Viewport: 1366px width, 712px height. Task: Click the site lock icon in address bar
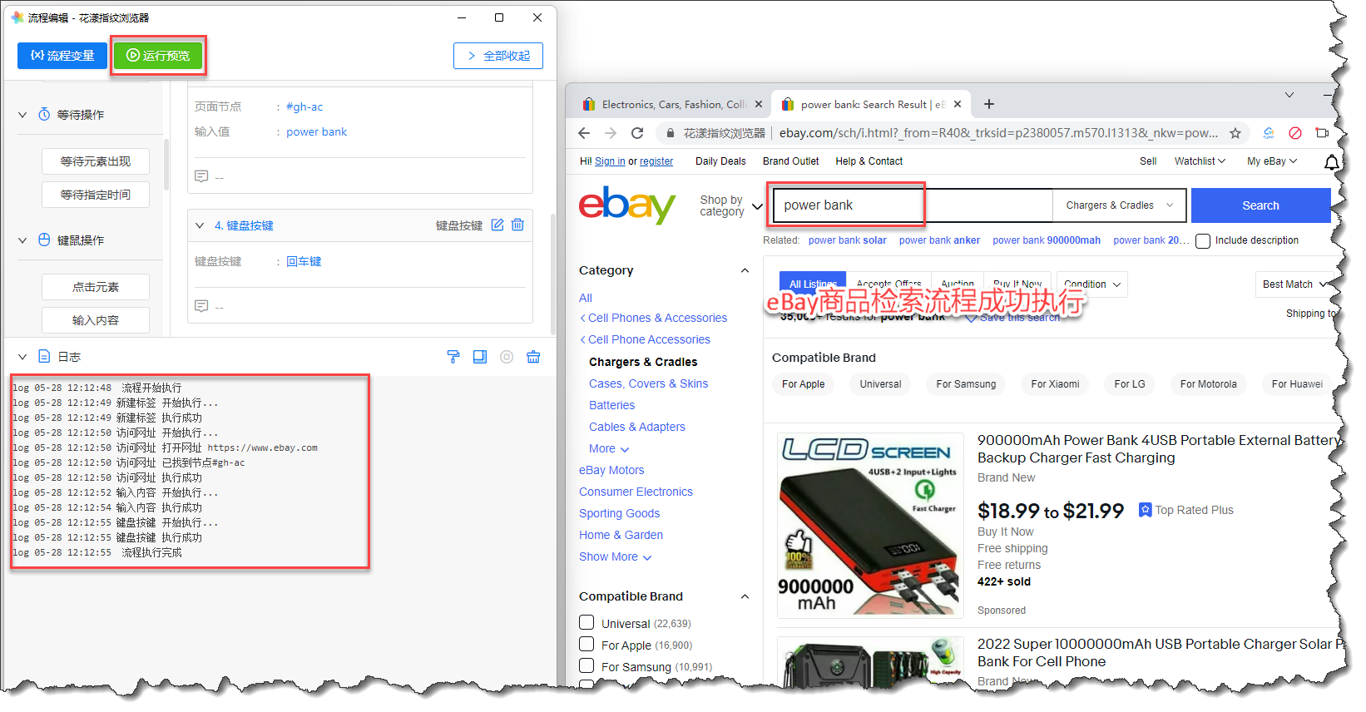pos(670,133)
